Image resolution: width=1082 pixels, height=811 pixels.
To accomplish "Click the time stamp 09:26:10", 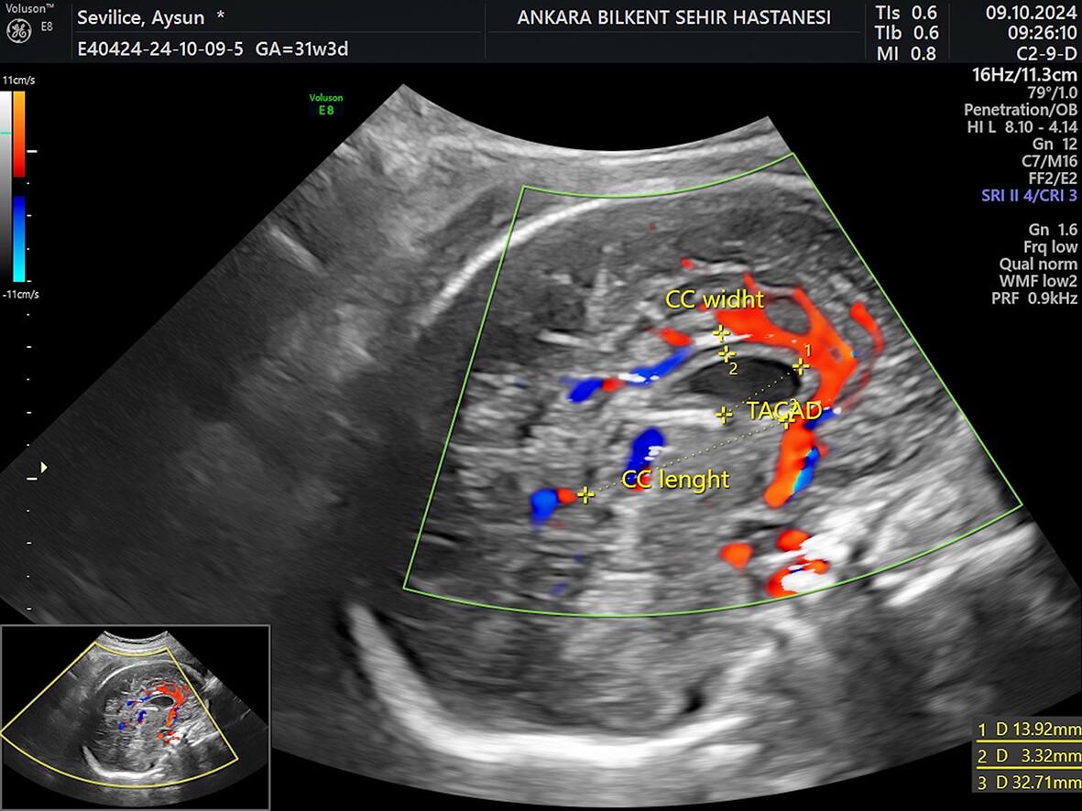I will click(x=1042, y=32).
